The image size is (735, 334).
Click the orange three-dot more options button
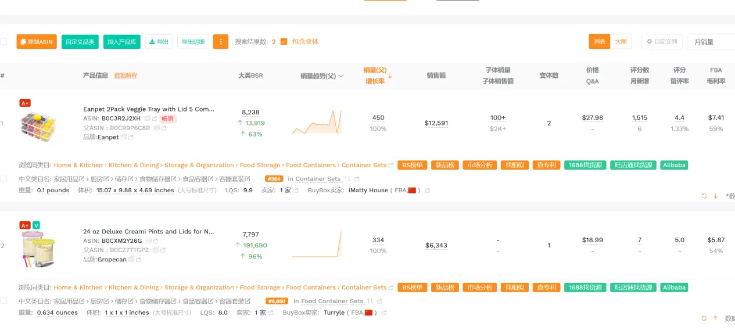coord(221,42)
